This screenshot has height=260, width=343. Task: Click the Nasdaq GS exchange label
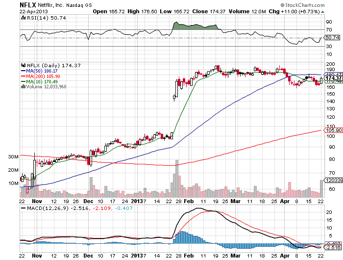click(79, 5)
